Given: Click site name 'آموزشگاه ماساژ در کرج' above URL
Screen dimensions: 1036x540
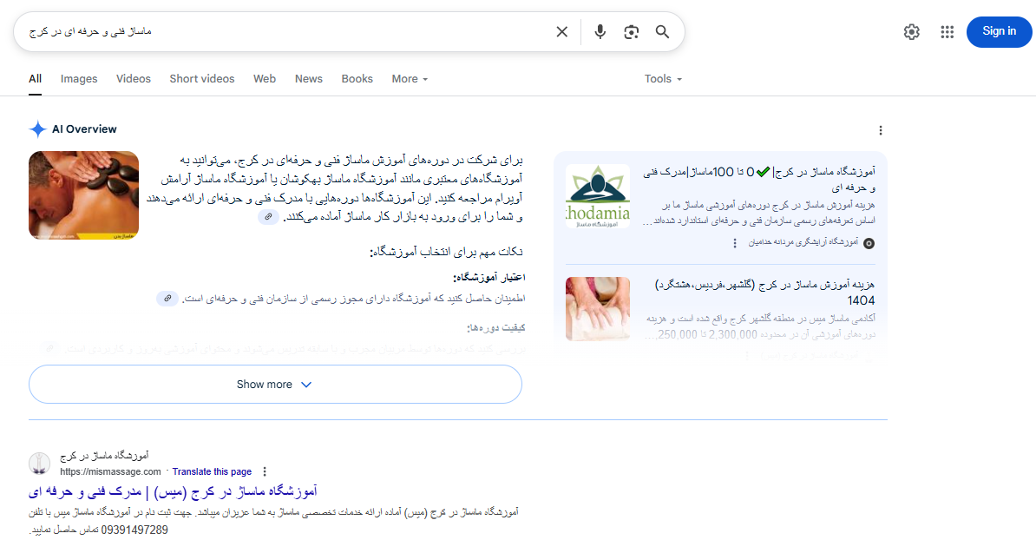Looking at the screenshot, I should pyautogui.click(x=104, y=456).
